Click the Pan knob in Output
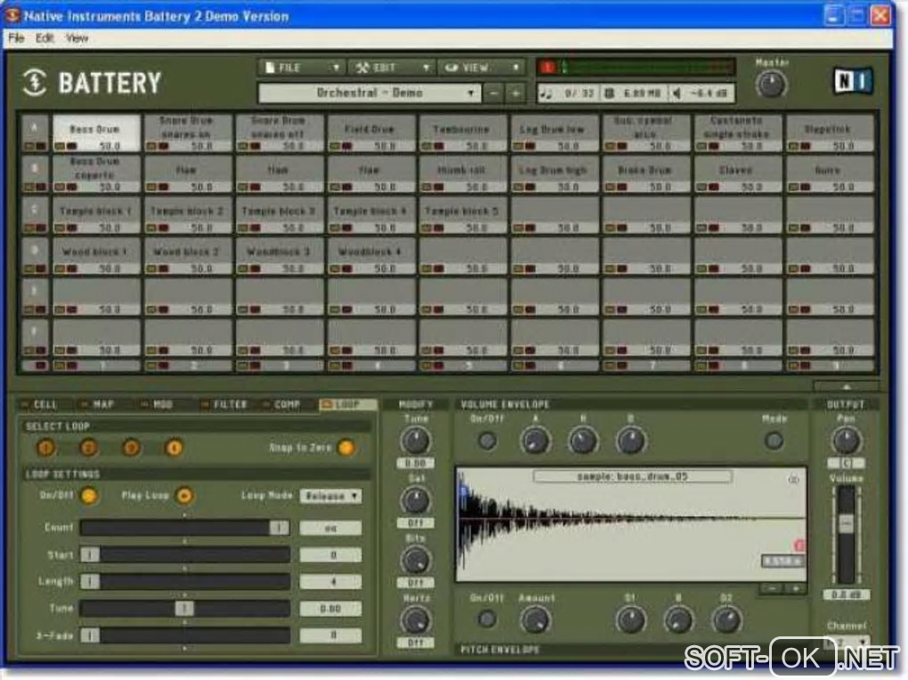 click(846, 441)
